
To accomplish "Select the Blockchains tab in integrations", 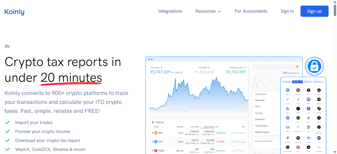I will click(x=319, y=82).
